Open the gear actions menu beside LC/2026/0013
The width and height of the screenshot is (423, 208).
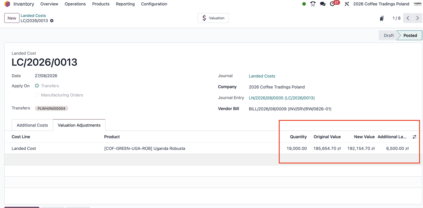pyautogui.click(x=52, y=21)
